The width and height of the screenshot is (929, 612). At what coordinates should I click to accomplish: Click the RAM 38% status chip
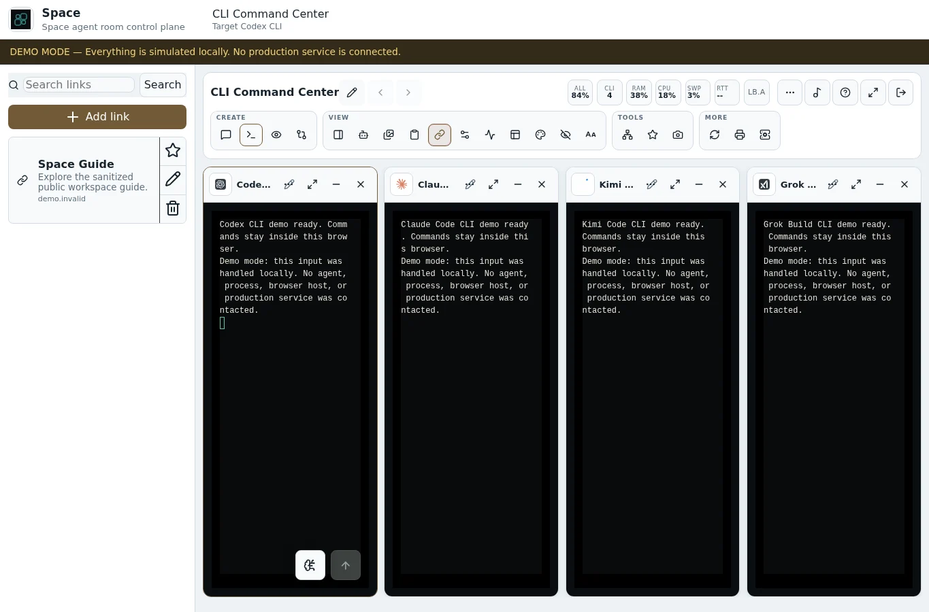(639, 92)
